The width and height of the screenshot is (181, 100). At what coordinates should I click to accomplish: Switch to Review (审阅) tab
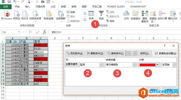[x=74, y=7]
